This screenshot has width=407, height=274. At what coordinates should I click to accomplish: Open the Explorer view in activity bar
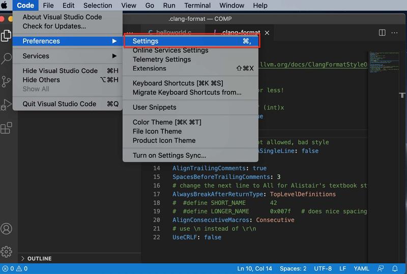click(6, 36)
